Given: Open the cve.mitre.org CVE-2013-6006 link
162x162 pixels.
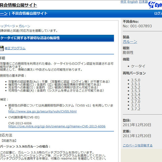Looking at the screenshot, I should tap(57, 126).
